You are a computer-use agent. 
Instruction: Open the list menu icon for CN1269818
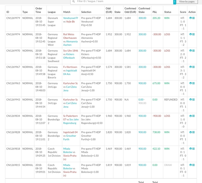pos(193,149)
